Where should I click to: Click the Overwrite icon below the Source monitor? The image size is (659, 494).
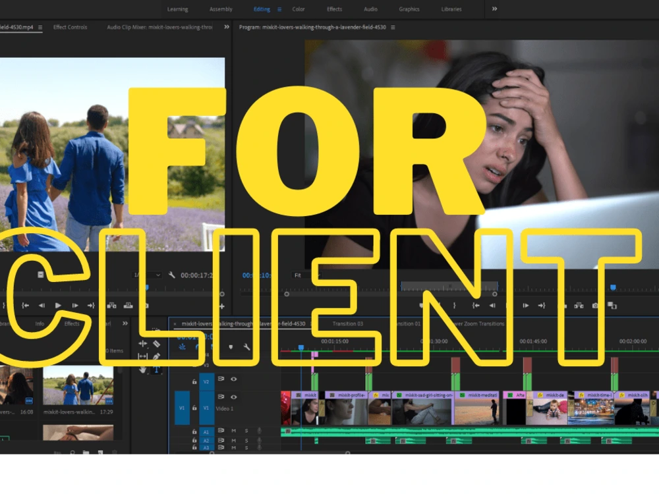click(128, 306)
